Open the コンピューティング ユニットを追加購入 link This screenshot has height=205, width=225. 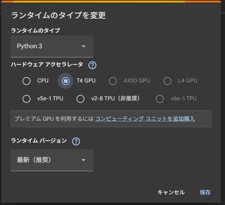(145, 119)
